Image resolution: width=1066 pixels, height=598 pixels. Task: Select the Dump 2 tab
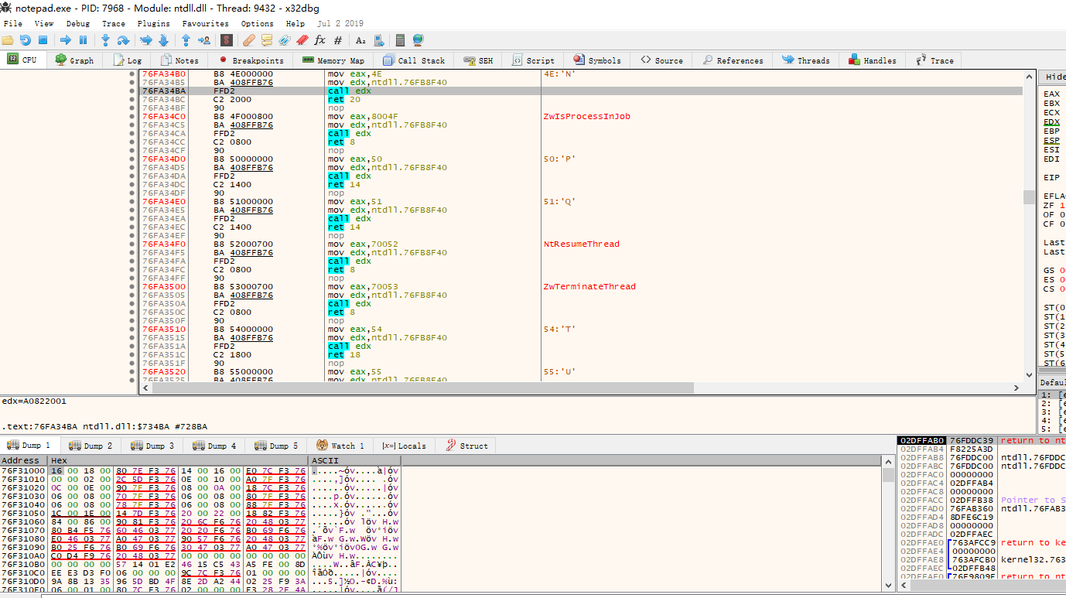(x=93, y=446)
